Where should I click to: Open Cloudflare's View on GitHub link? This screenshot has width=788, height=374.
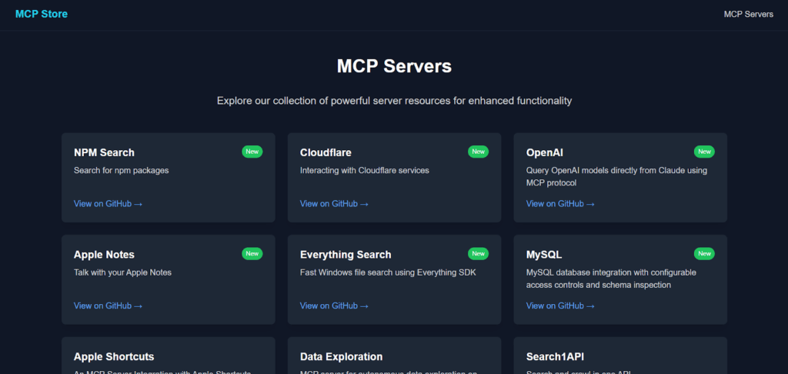pyautogui.click(x=334, y=204)
